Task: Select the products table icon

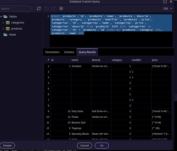Action: (x=8, y=29)
